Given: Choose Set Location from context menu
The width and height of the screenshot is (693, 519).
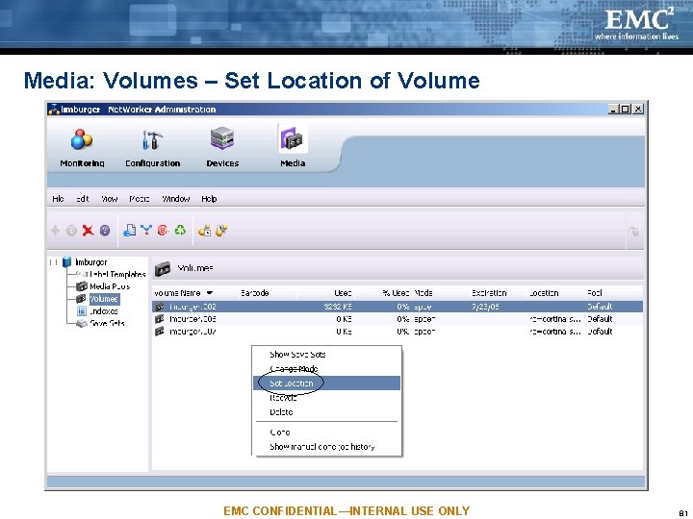Looking at the screenshot, I should click(327, 383).
